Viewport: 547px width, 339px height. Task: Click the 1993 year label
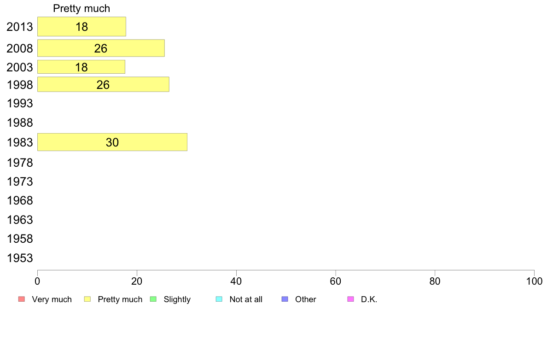tap(20, 103)
